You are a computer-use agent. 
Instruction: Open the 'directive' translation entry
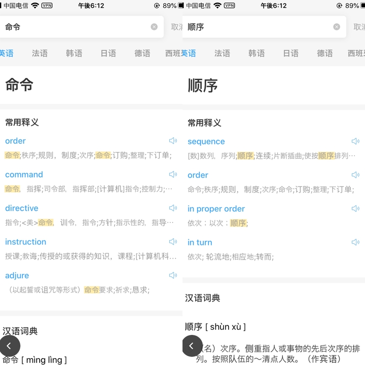[x=21, y=208]
